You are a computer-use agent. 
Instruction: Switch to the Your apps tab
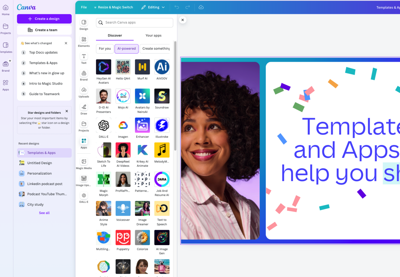click(153, 35)
